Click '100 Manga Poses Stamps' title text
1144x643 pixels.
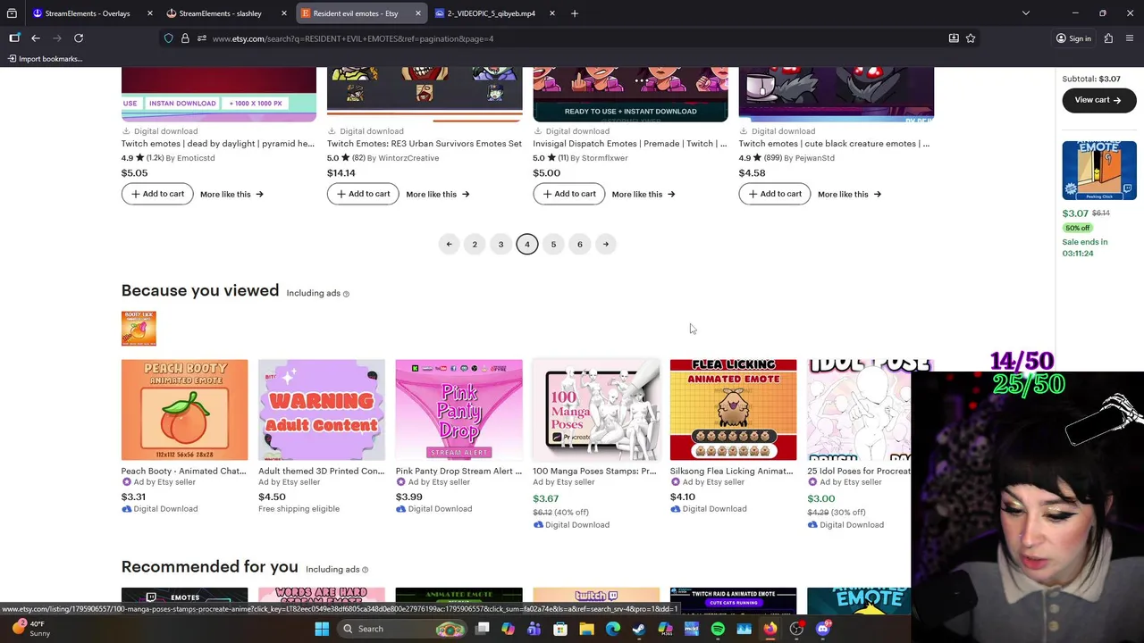[594, 471]
